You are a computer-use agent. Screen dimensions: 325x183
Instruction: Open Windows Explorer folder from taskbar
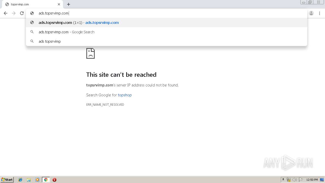pyautogui.click(x=29, y=180)
